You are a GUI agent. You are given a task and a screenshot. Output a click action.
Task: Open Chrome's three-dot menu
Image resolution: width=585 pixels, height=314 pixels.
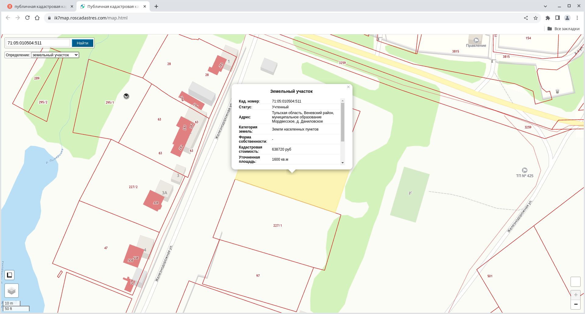tap(577, 18)
